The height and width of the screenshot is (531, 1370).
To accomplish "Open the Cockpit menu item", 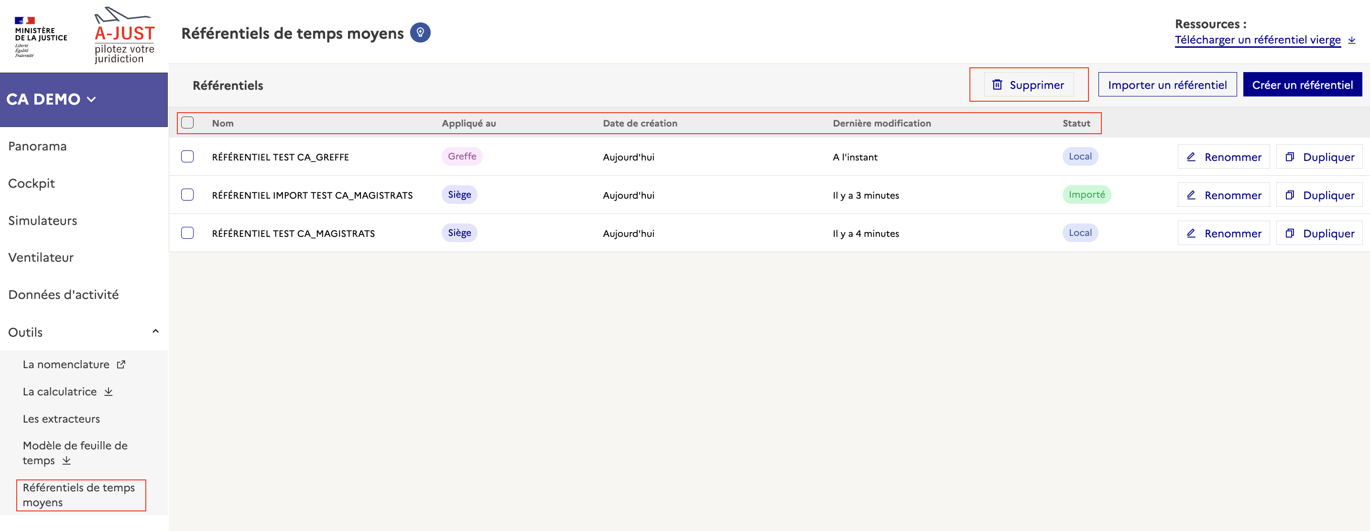I will pos(32,183).
